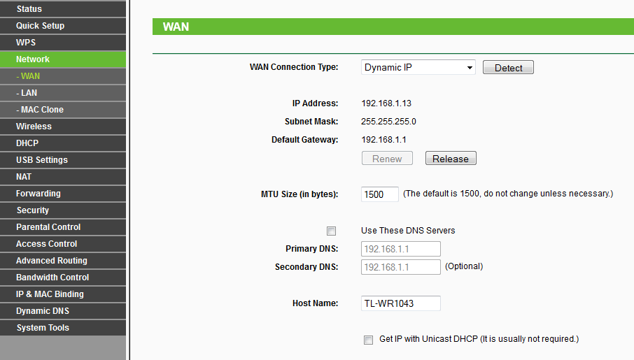Open Bandwidth Control page

63,278
